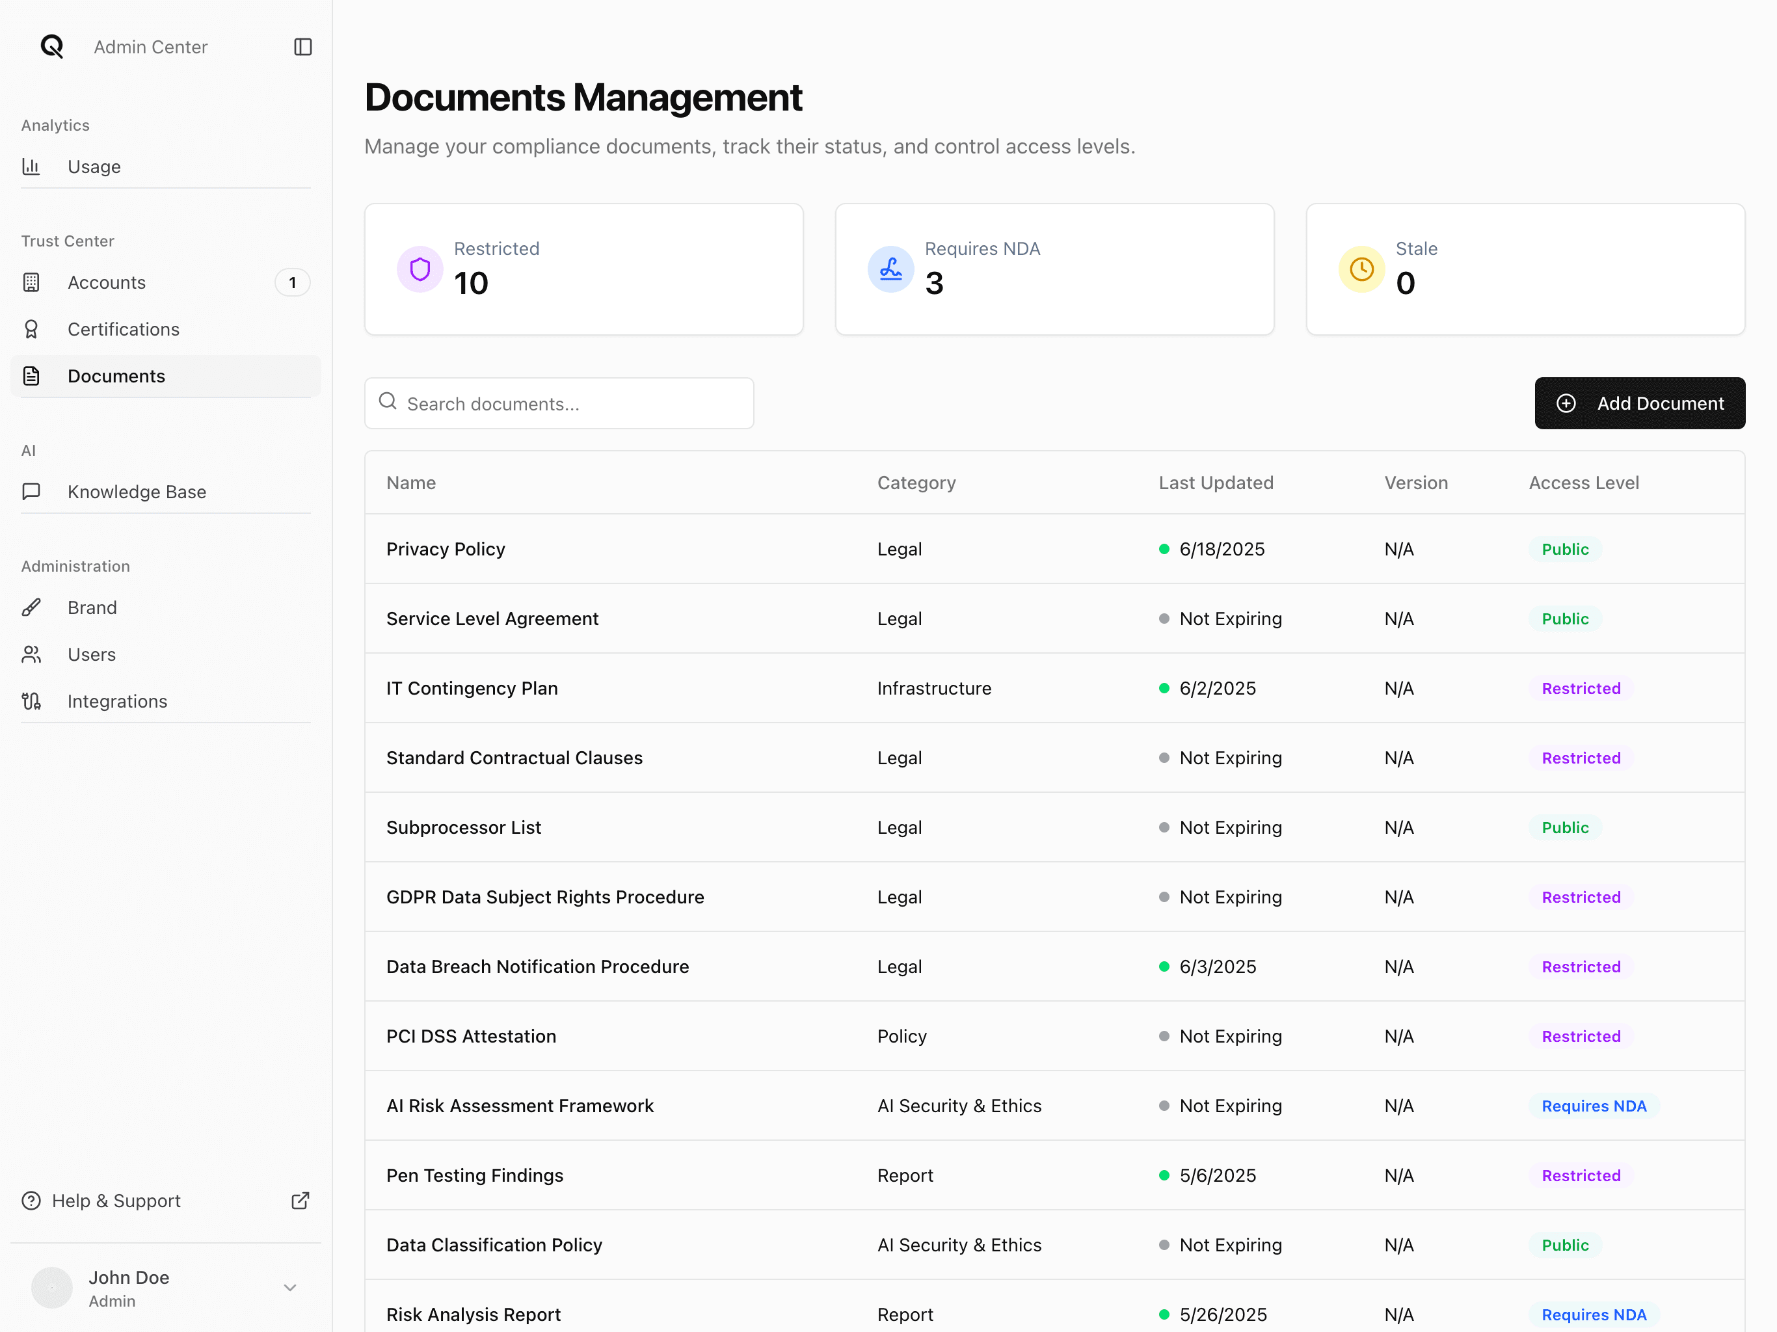Screen dimensions: 1777x1332
Task: Click the Public badge on Privacy Policy
Action: pos(1565,549)
